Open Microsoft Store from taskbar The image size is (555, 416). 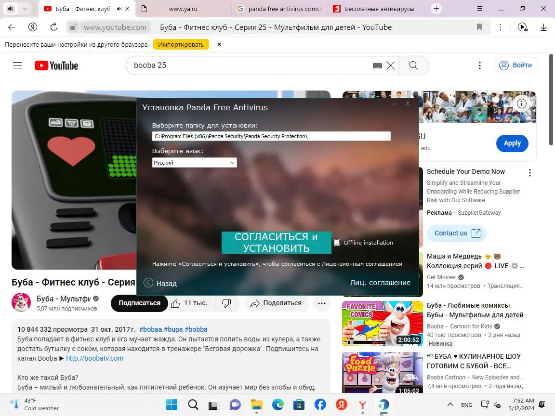[299, 404]
